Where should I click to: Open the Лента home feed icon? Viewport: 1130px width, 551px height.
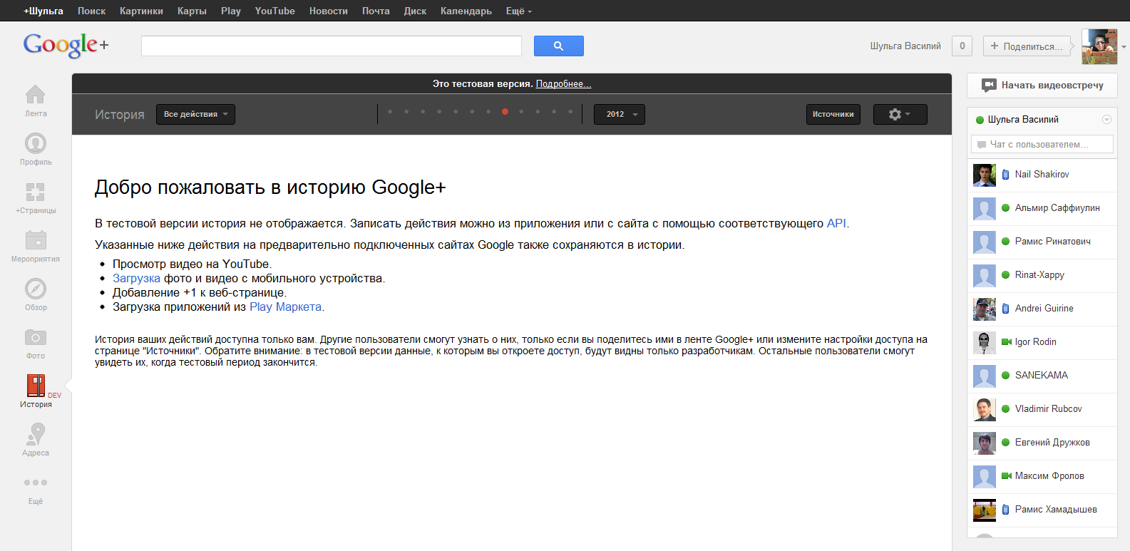coord(36,94)
